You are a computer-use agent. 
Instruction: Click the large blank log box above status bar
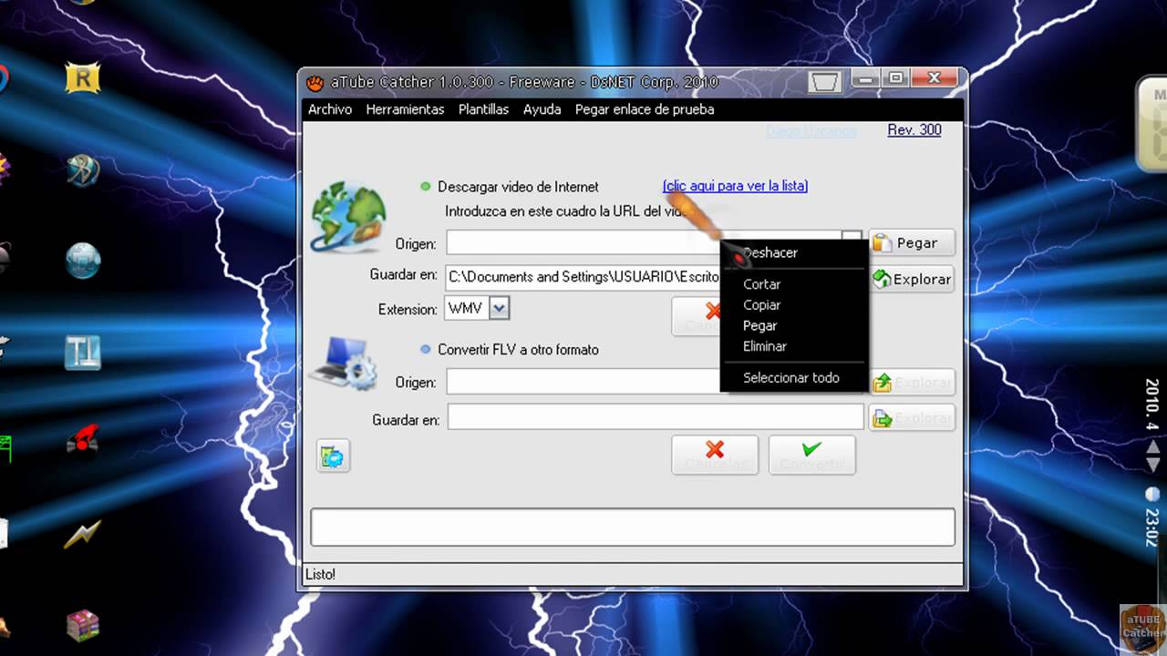(x=633, y=528)
